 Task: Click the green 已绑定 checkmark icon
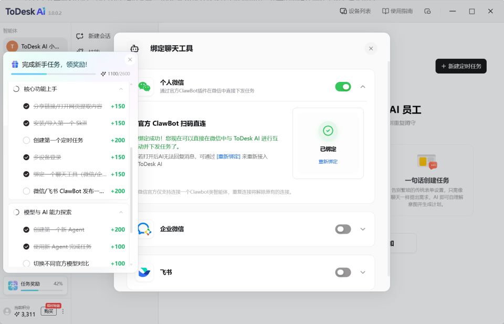pyautogui.click(x=328, y=131)
